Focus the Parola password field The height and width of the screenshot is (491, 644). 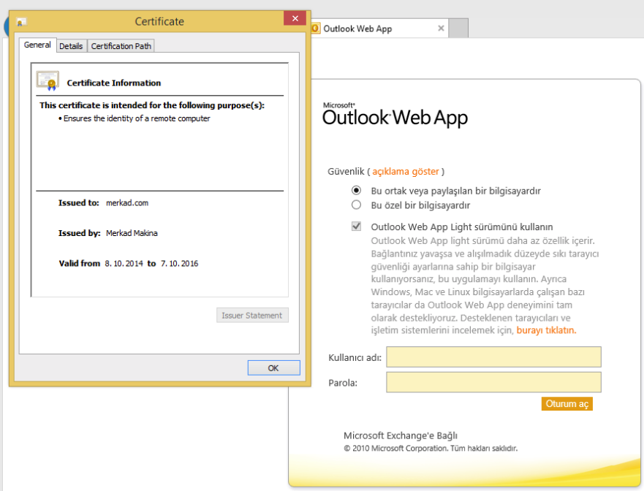[x=493, y=382]
